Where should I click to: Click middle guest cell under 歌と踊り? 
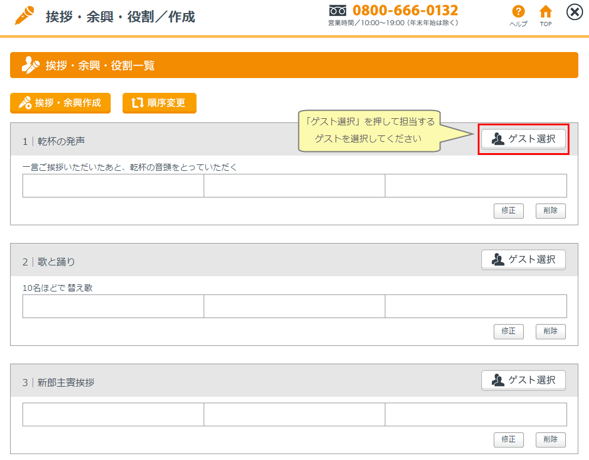pyautogui.click(x=294, y=306)
